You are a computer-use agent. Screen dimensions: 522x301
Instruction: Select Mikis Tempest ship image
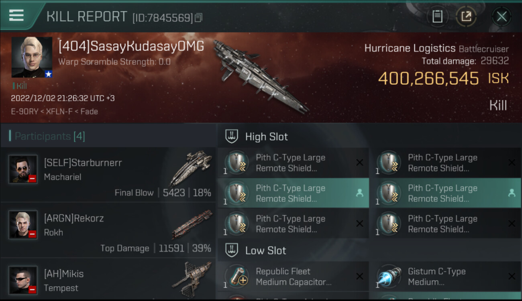click(x=192, y=279)
